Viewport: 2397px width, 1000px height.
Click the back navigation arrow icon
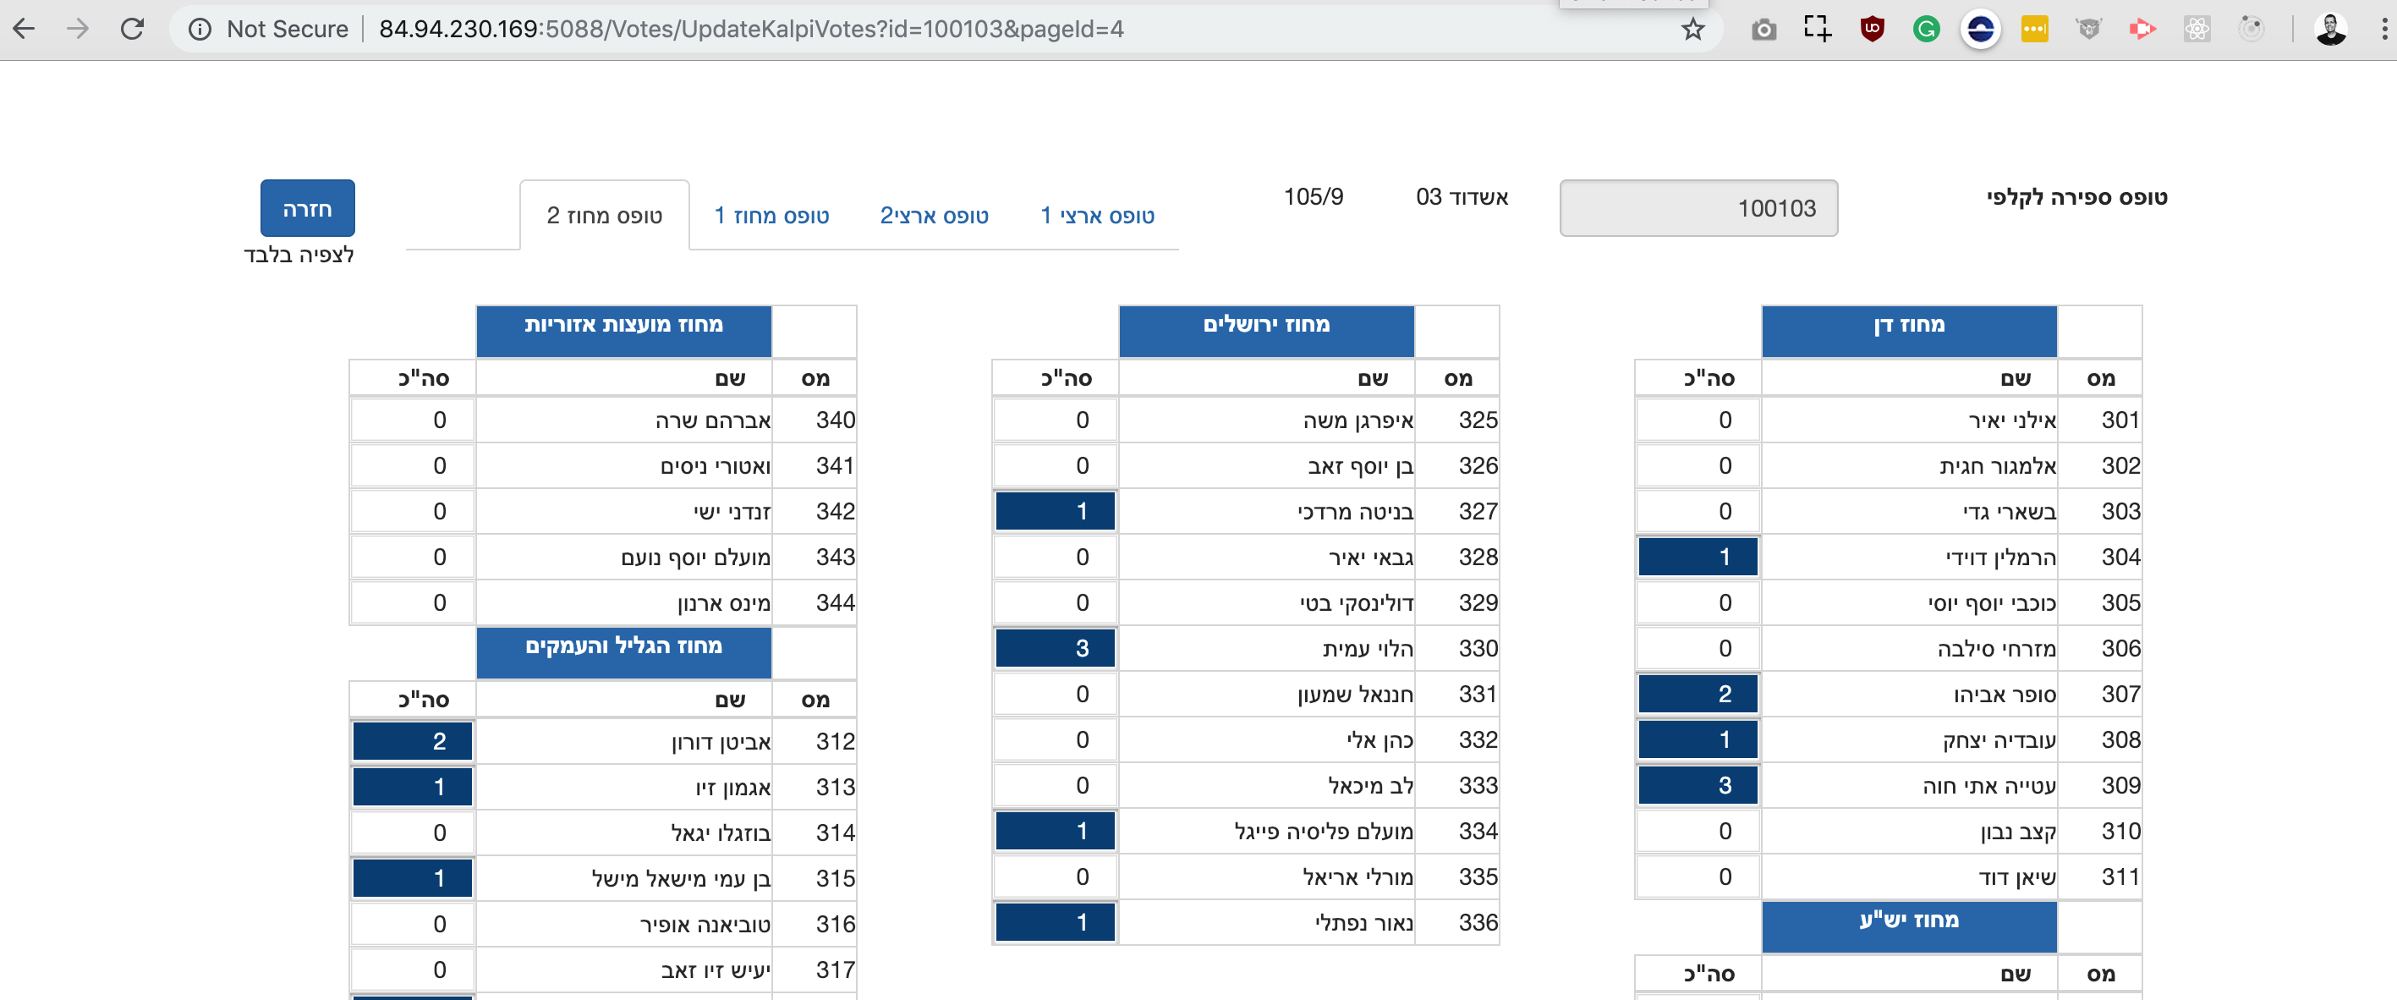click(x=28, y=28)
